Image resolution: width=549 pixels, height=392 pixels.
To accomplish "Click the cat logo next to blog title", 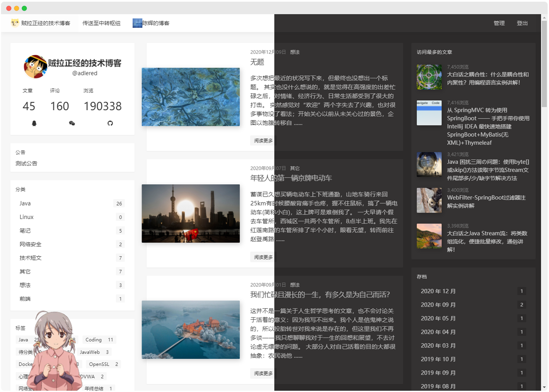I will click(x=15, y=23).
